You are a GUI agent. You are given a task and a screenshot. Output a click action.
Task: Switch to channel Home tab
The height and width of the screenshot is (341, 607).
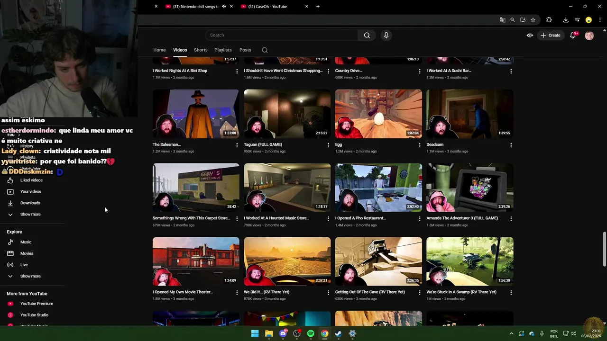point(159,50)
